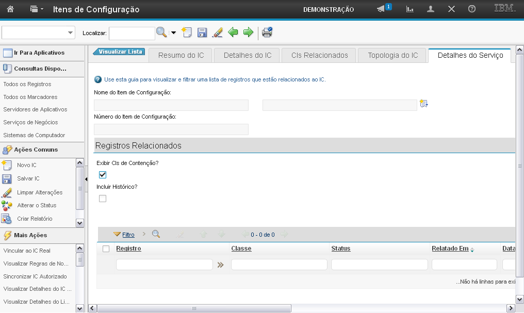Open the Filtro link in table
Screen dimensions: 524x313
click(128, 235)
